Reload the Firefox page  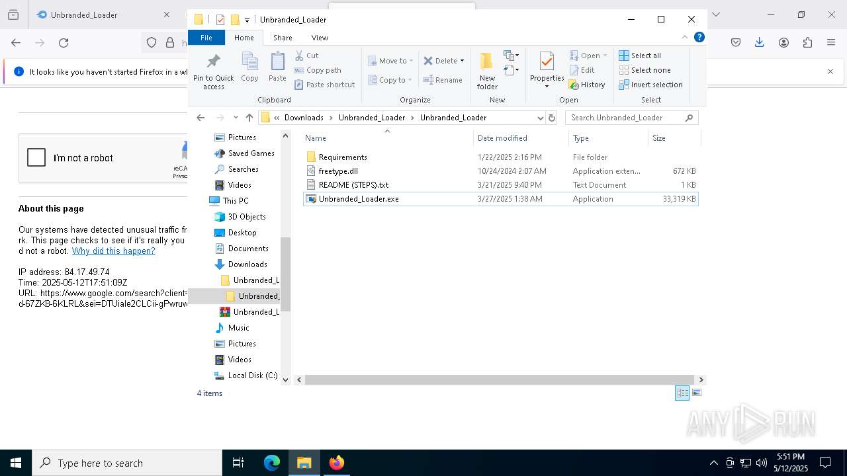64,43
